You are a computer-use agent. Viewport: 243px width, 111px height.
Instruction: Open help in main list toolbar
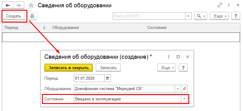click(x=236, y=16)
